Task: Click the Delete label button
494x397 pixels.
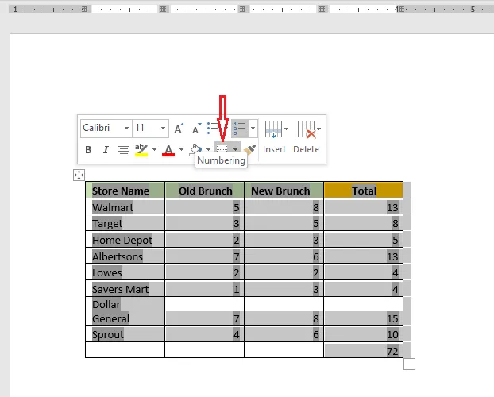Action: (x=307, y=149)
